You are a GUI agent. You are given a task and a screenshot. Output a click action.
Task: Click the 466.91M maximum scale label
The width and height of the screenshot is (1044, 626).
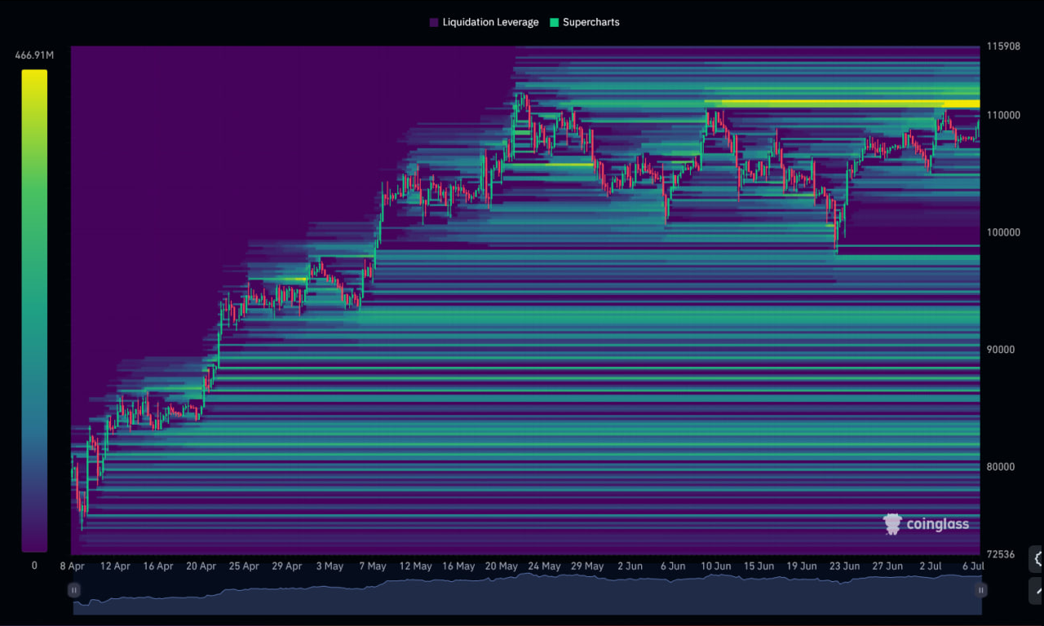[x=34, y=55]
